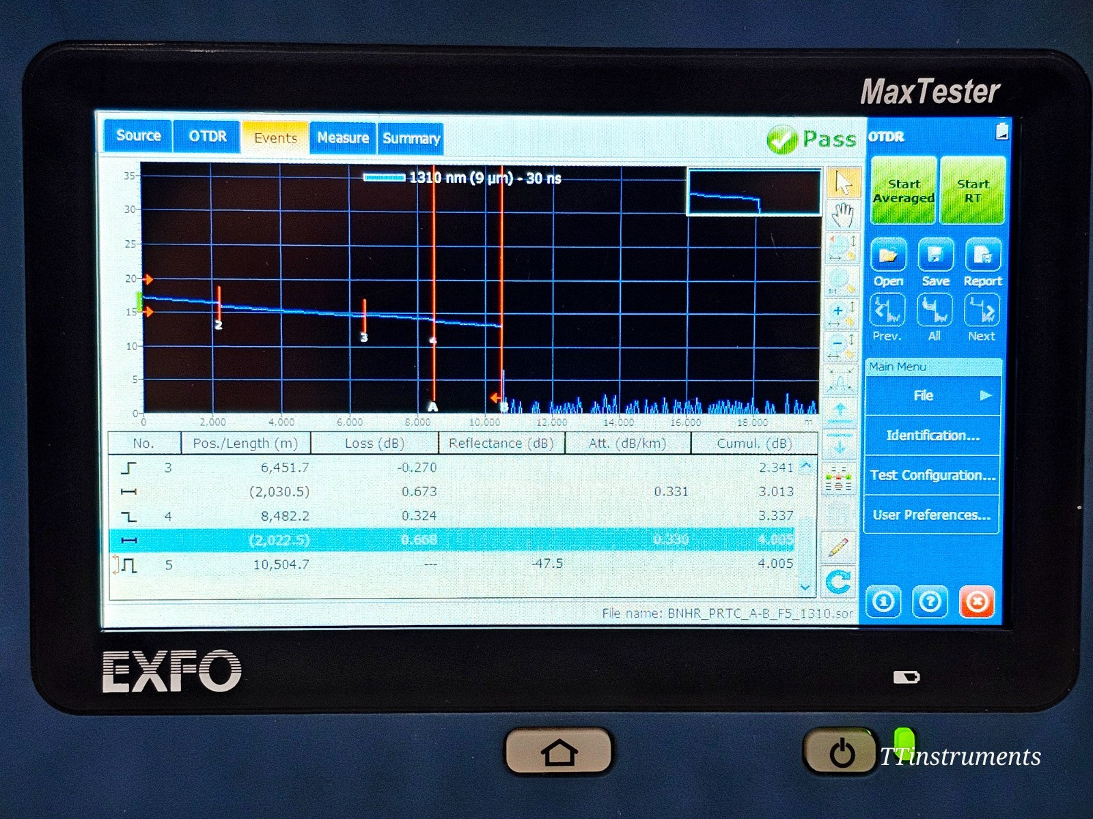Image resolution: width=1093 pixels, height=819 pixels.
Task: Start an averaged acquisition
Action: pyautogui.click(x=904, y=190)
